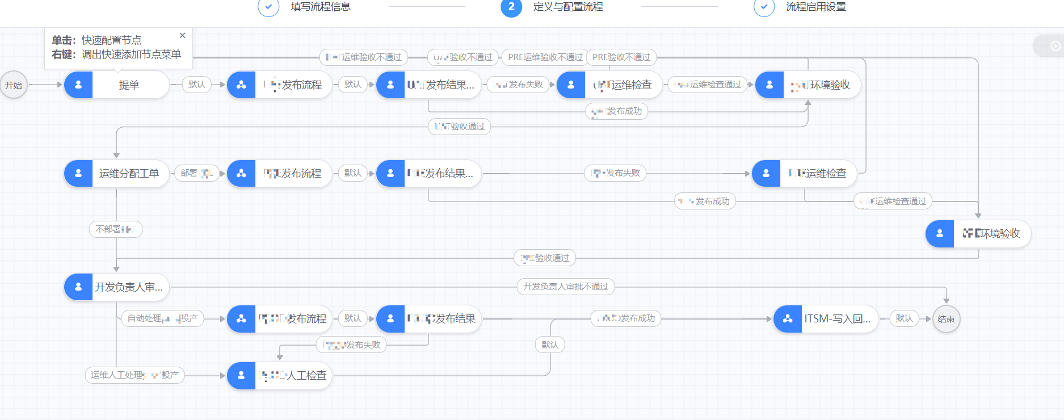Select 验收不通过 label left of PRE运维验收不通过
The width and height of the screenshot is (1064, 420).
(462, 57)
